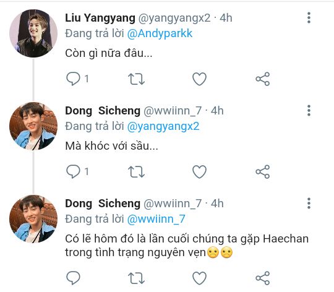Open Dong Sicheng's avatar on last tweet
This screenshot has width=334, height=292.
pyautogui.click(x=33, y=219)
